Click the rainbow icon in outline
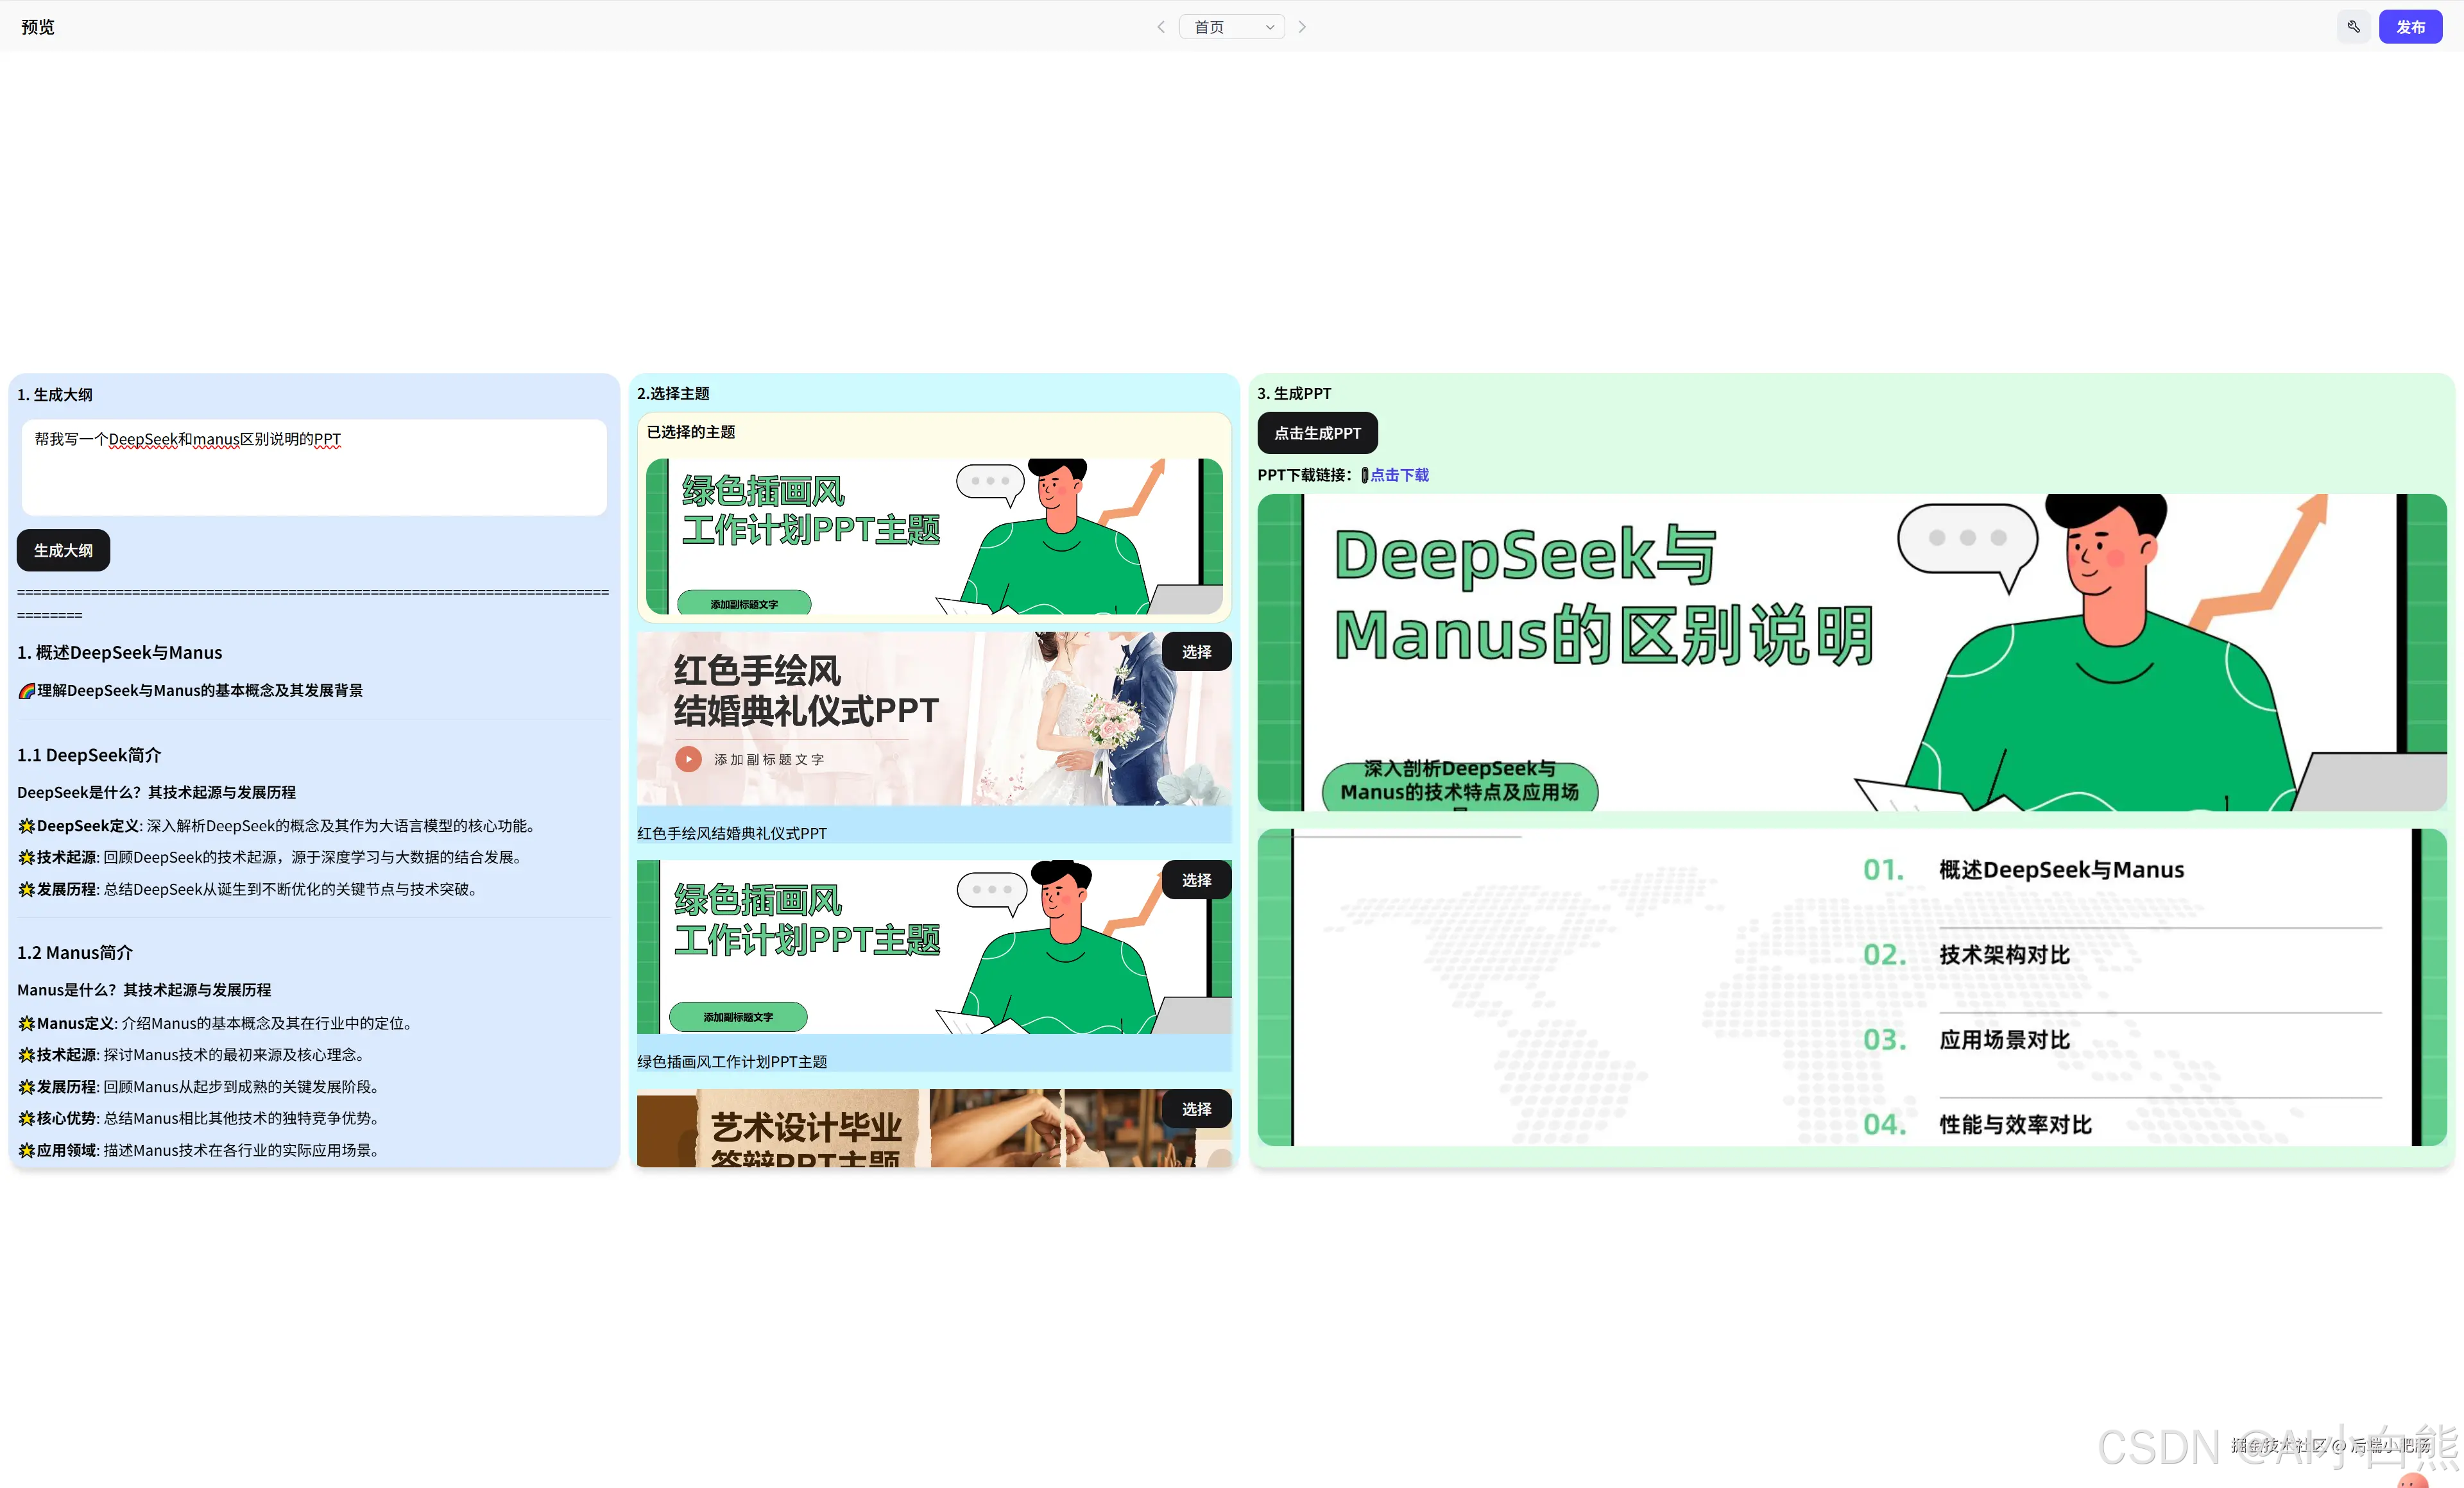The width and height of the screenshot is (2464, 1488). (27, 691)
